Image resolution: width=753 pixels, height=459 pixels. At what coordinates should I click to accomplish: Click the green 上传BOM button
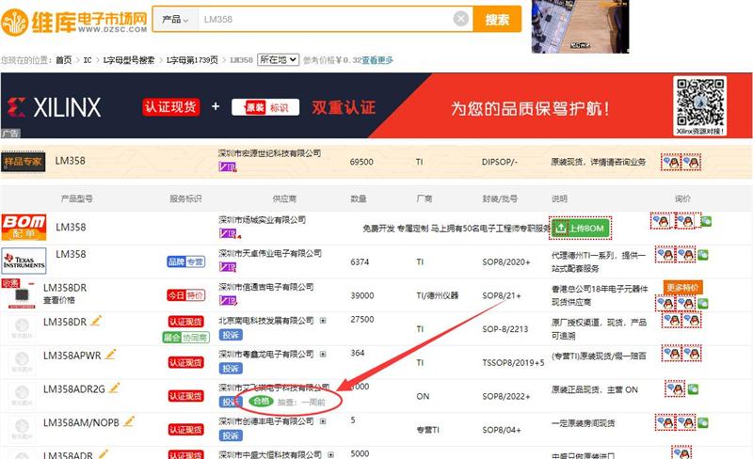click(x=581, y=228)
